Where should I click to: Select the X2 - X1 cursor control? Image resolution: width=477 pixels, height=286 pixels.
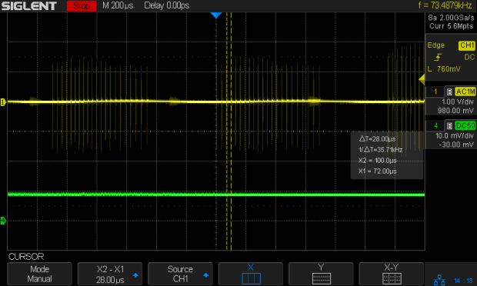coord(110,274)
